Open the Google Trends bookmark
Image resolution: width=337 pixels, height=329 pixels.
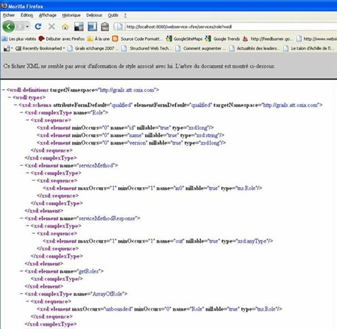[223, 39]
